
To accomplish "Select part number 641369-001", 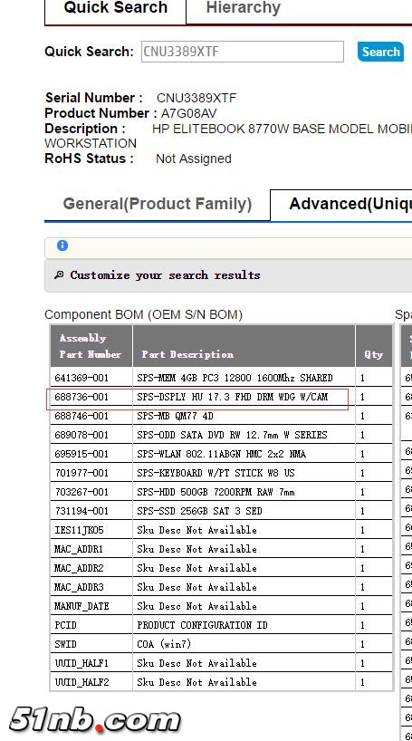I will 81,378.
